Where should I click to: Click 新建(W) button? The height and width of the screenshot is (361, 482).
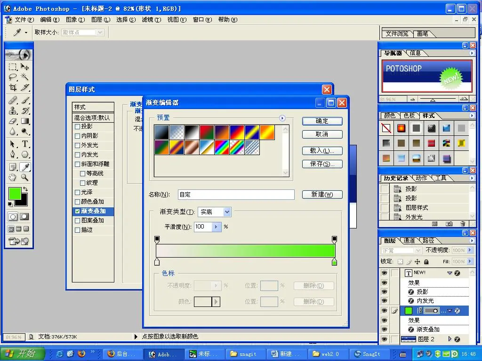point(322,194)
